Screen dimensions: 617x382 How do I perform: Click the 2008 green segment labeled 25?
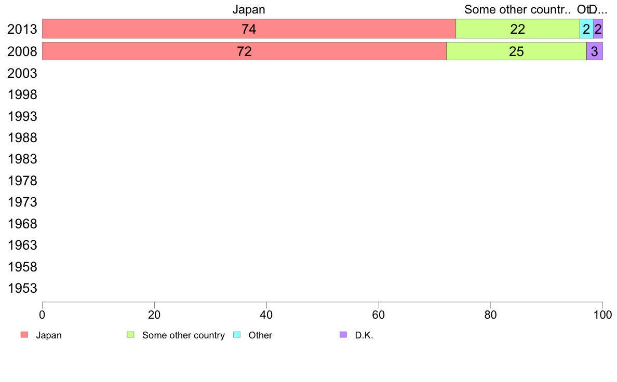point(516,51)
